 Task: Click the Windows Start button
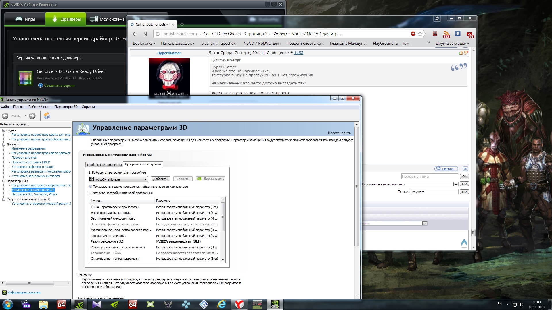click(x=7, y=304)
